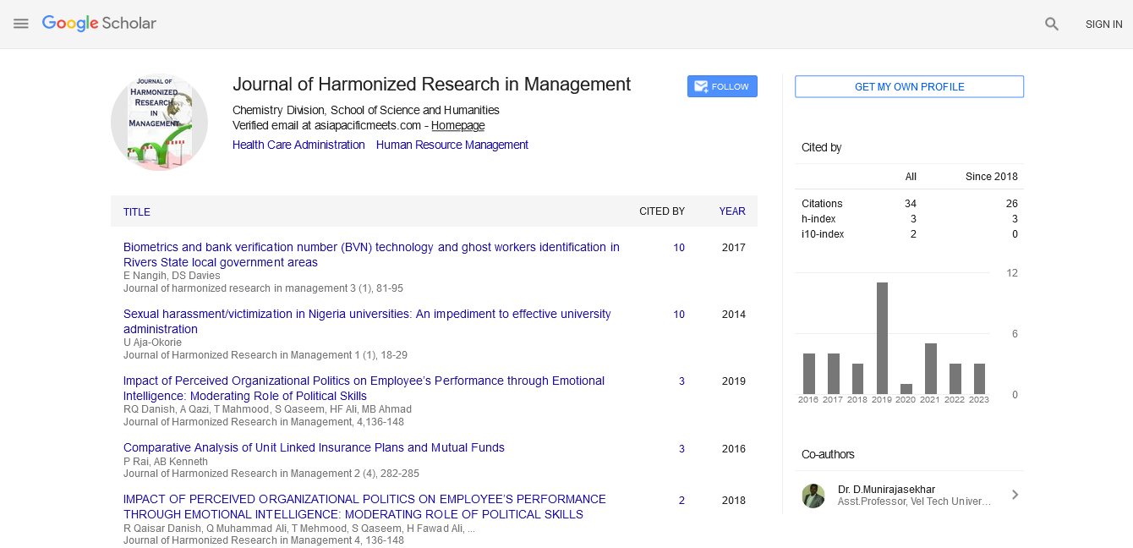Open Comparative Analysis of Unit Linked Insurance article
This screenshot has height=548, width=1133.
pos(314,447)
